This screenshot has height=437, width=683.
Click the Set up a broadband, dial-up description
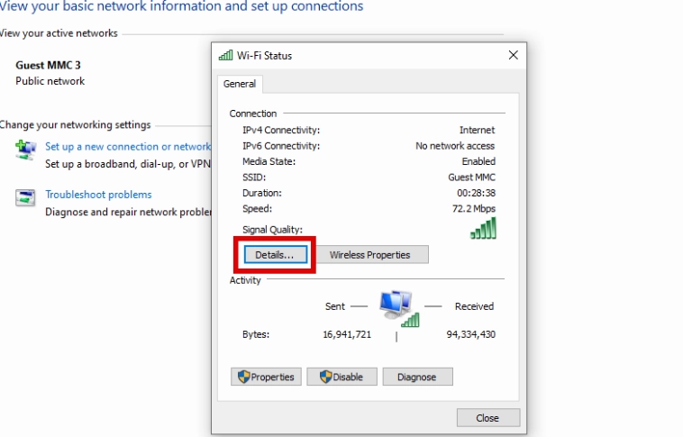(x=128, y=164)
